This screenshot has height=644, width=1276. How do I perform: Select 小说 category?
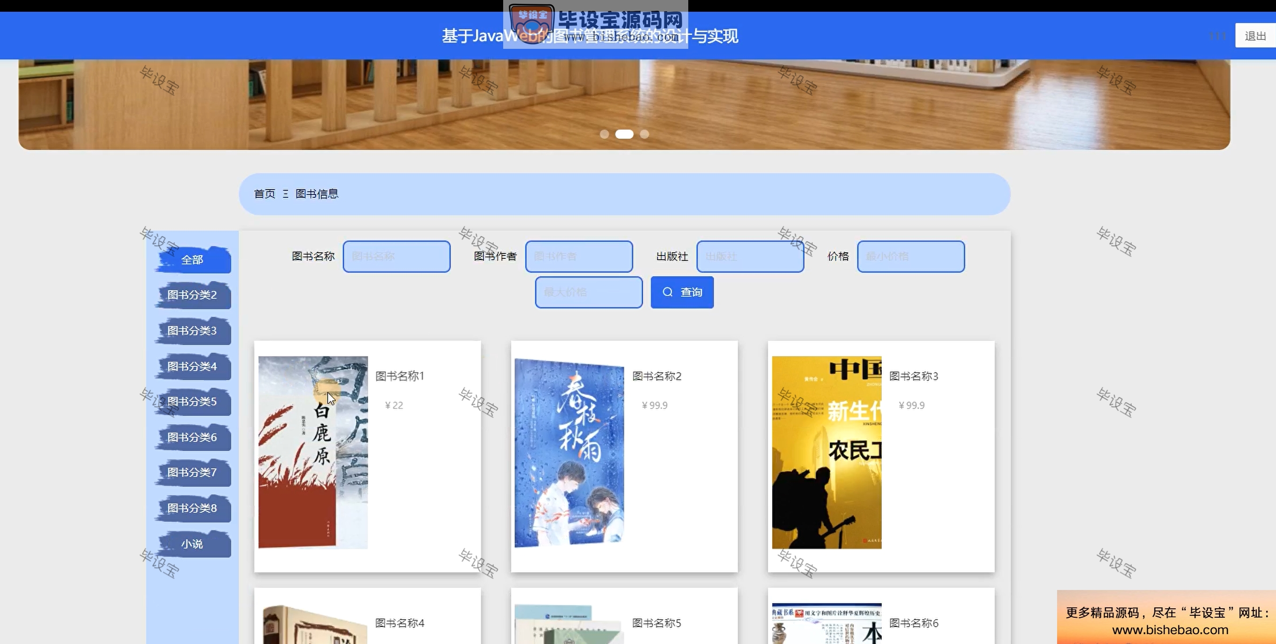click(x=192, y=544)
